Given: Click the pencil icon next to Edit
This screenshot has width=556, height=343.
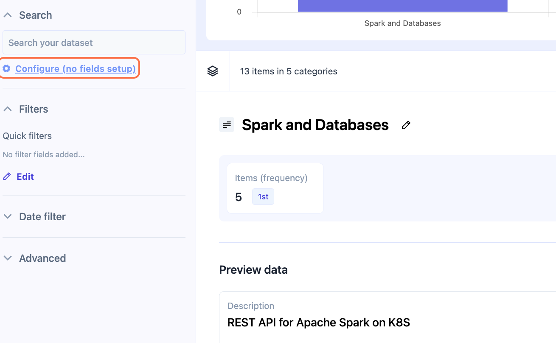Looking at the screenshot, I should point(7,176).
